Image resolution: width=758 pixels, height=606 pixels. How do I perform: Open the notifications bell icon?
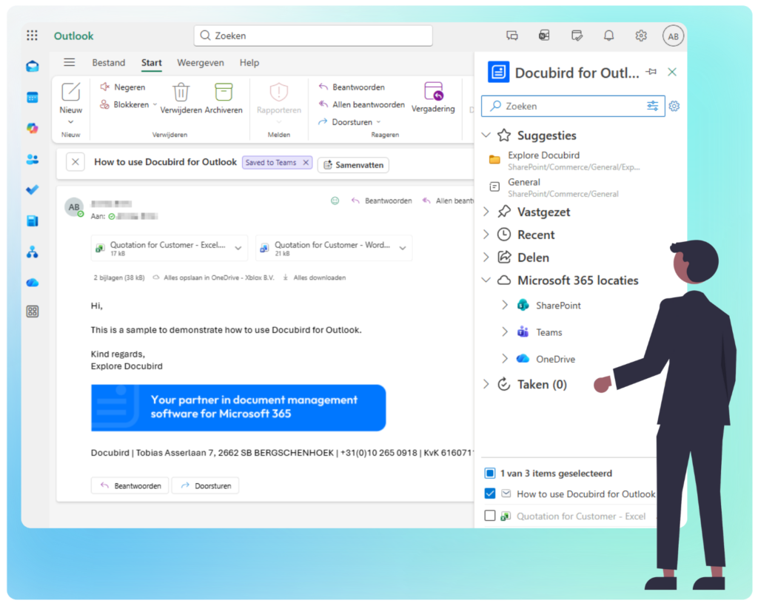[x=608, y=36]
